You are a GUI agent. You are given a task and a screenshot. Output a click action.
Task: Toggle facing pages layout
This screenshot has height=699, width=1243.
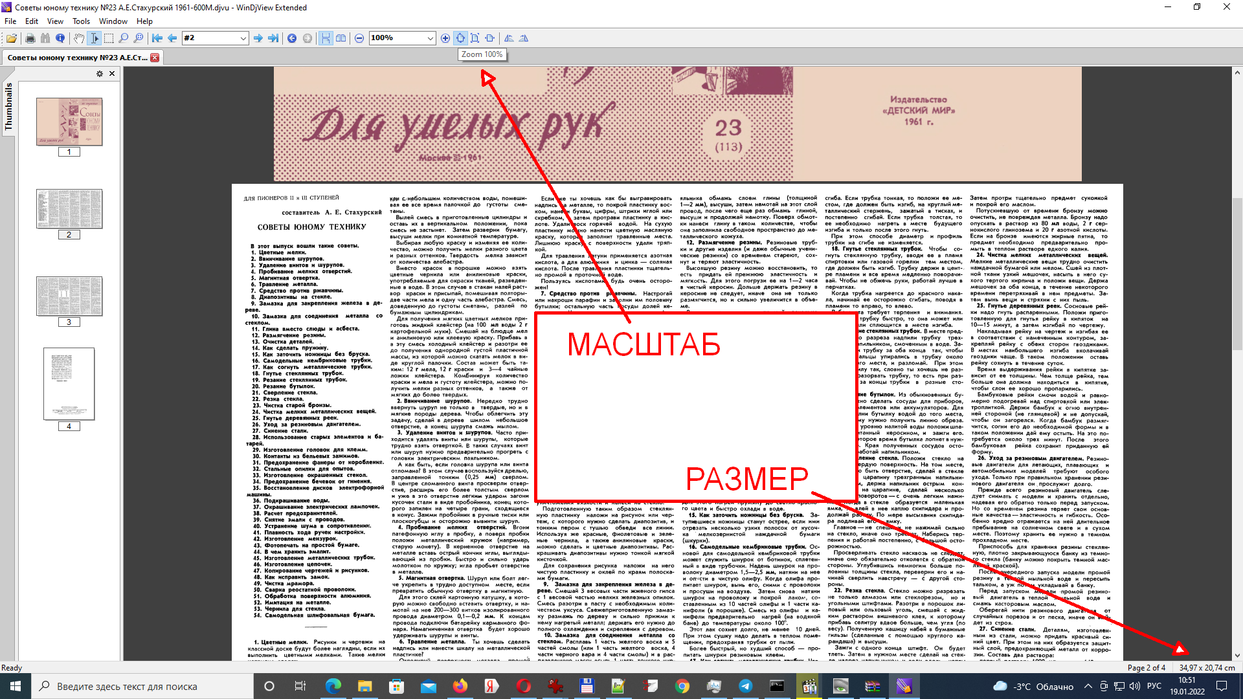click(x=341, y=38)
